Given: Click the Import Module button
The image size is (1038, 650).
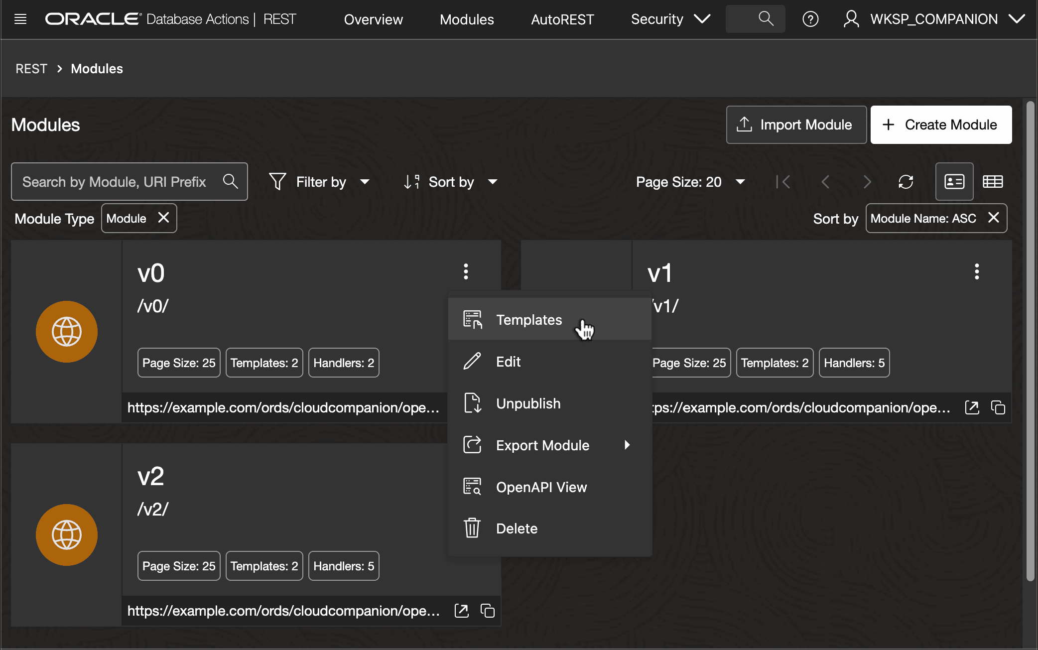Looking at the screenshot, I should 796,125.
